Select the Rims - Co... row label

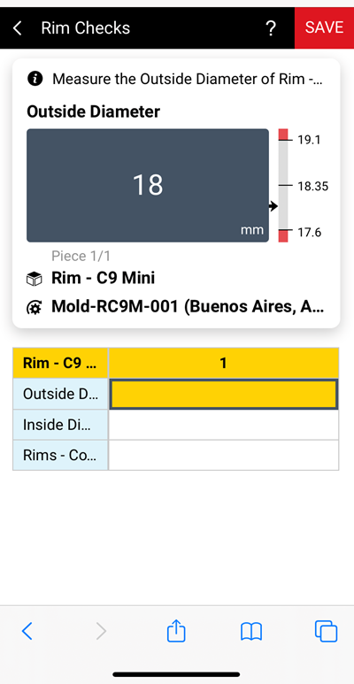[x=60, y=455]
